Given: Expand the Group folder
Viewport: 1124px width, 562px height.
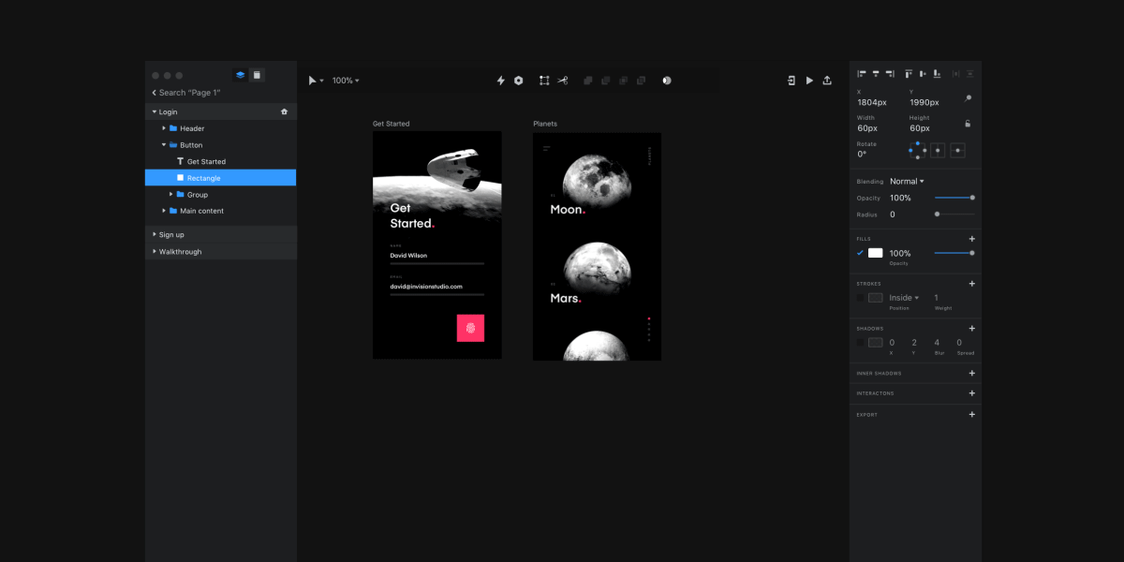Looking at the screenshot, I should coord(170,195).
